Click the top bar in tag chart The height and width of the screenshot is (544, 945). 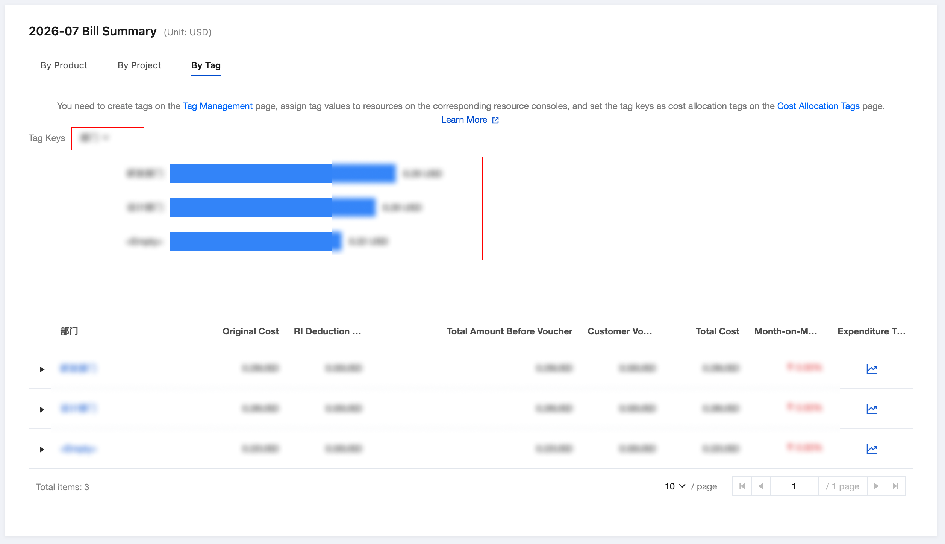(x=283, y=173)
